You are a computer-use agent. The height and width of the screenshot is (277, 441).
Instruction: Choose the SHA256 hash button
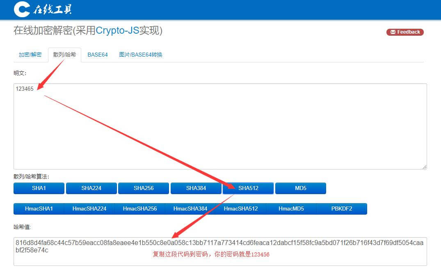(144, 188)
